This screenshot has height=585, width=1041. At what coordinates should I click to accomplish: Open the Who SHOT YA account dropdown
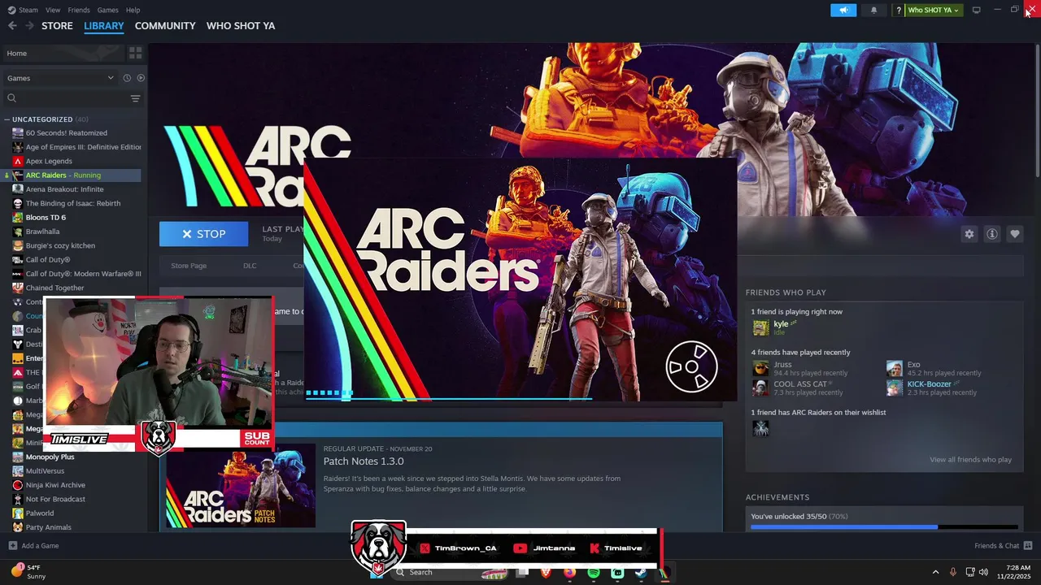coord(933,10)
